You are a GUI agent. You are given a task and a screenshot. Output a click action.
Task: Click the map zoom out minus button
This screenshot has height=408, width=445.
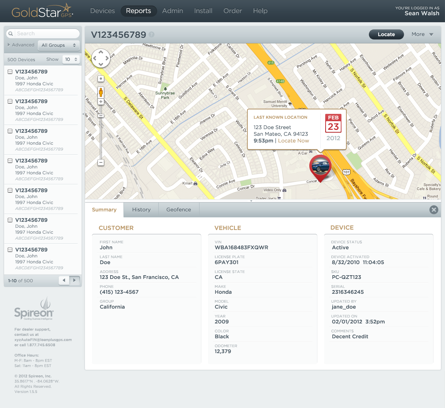click(100, 162)
